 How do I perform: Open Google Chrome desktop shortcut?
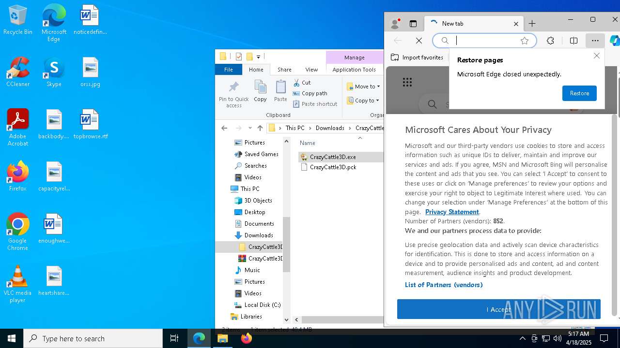[x=18, y=232]
